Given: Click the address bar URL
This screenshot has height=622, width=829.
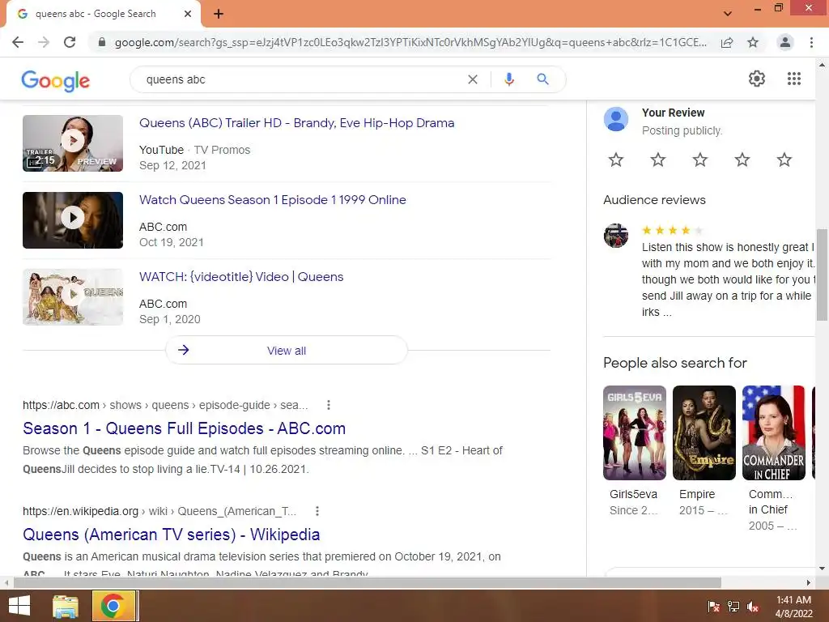Looking at the screenshot, I should tap(410, 42).
